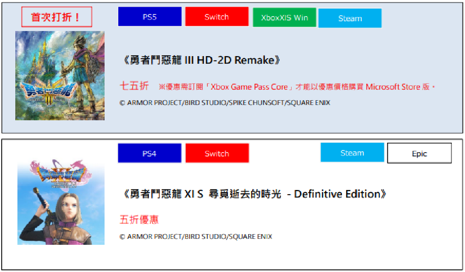
Task: Click the 首次打折！ badge
Action: click(x=57, y=17)
